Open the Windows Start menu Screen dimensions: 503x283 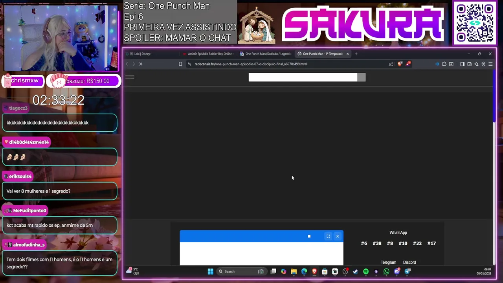pos(210,272)
